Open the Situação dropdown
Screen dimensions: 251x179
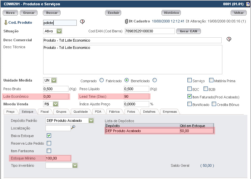pos(59,31)
